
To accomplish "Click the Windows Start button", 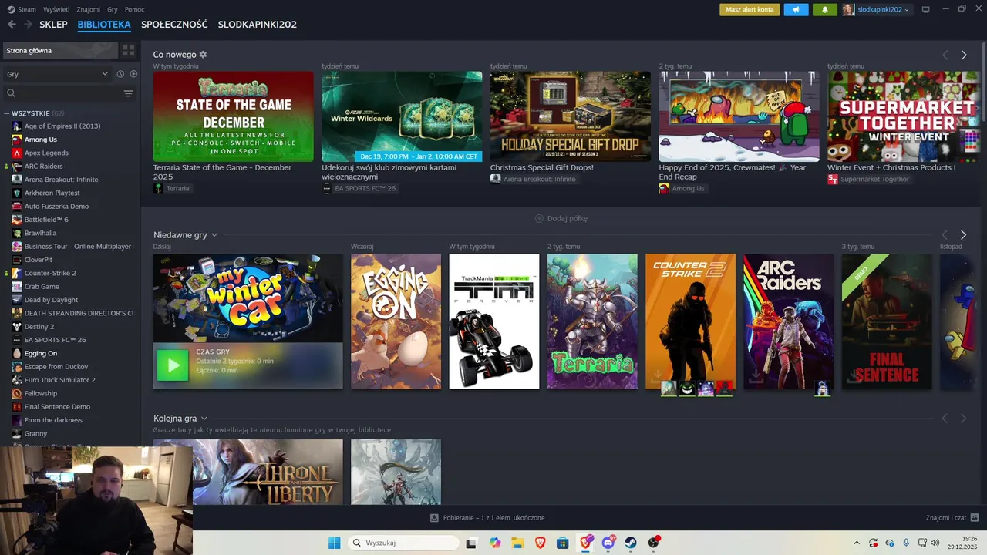I will [x=334, y=543].
